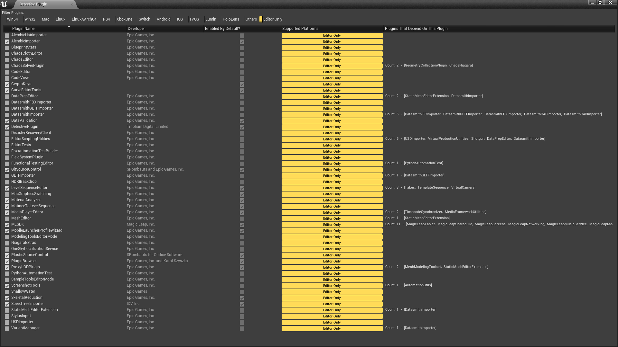Select the ShallowWater plugin name
Image resolution: width=618 pixels, height=347 pixels.
coord(23,291)
